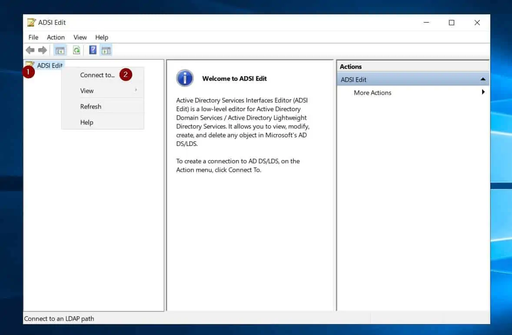512x335 pixels.
Task: Select ADSI Edit tree root node
Action: pos(50,65)
